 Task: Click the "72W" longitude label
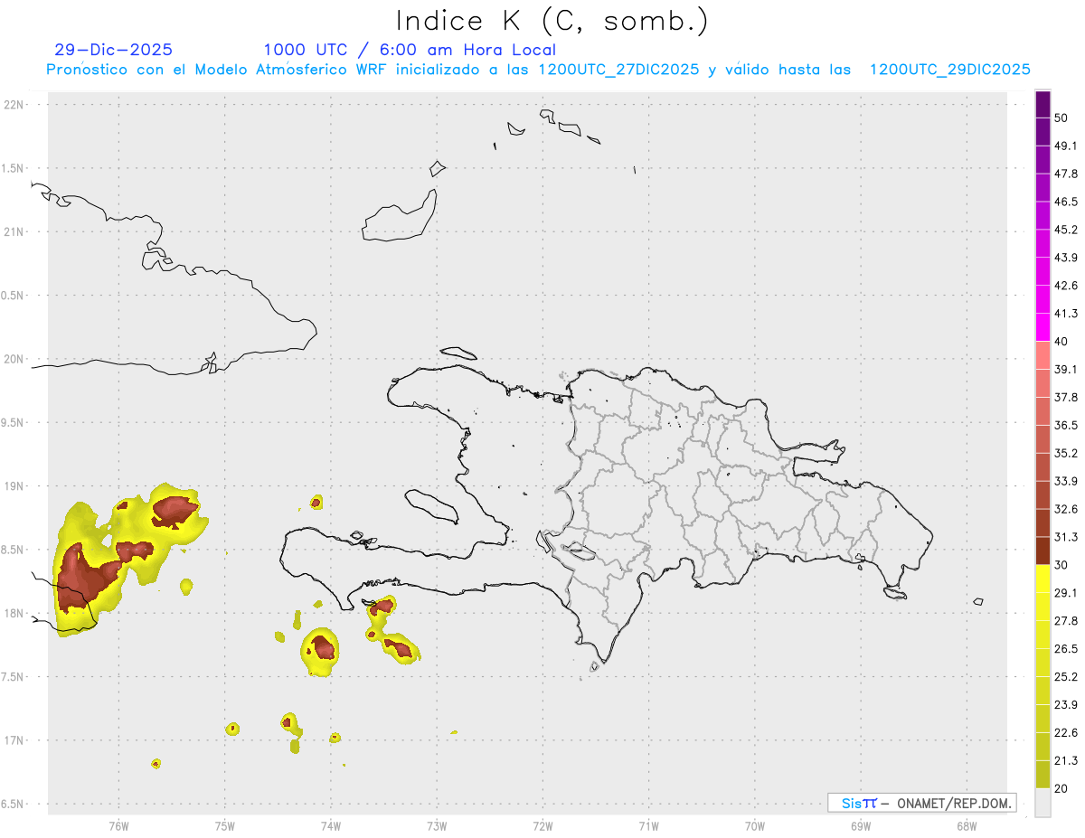click(542, 825)
